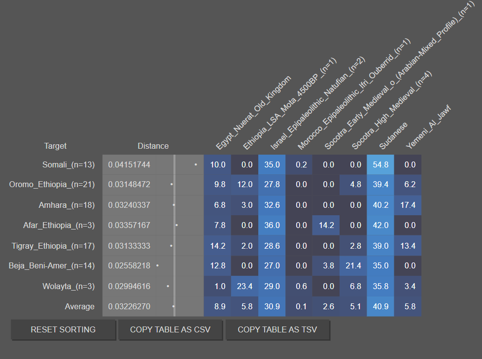Click Wolayta's 23.4 Mota cell
482x359 pixels.
244,286
